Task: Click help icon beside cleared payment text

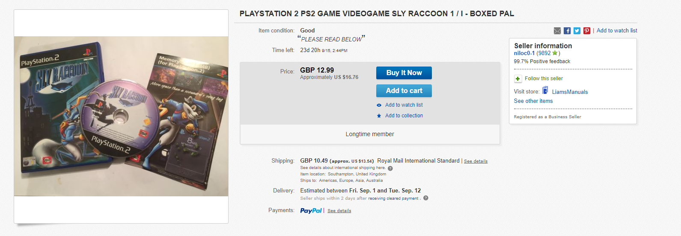Action: click(x=425, y=198)
